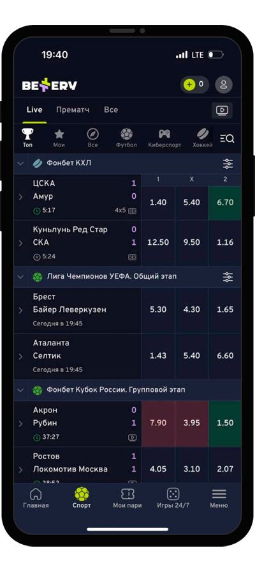Open Мои пари in bottom navigation

127,499
